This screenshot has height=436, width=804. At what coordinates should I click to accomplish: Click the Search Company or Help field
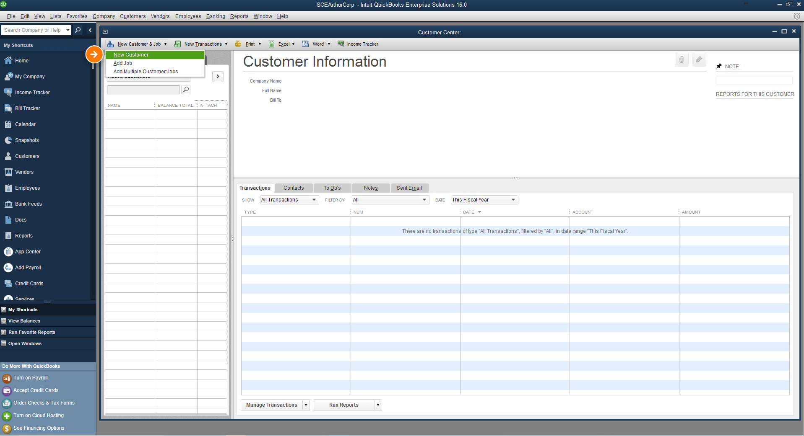tap(33, 30)
